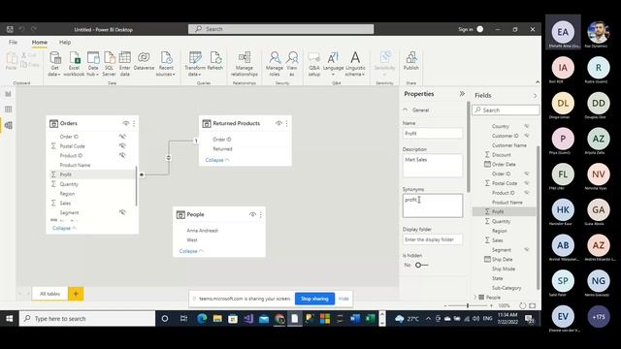
Task: Toggle Returned Products table visibility eye
Action: point(278,123)
